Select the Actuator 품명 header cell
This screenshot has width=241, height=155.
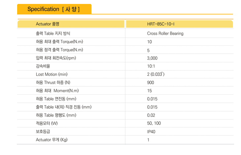71,24
